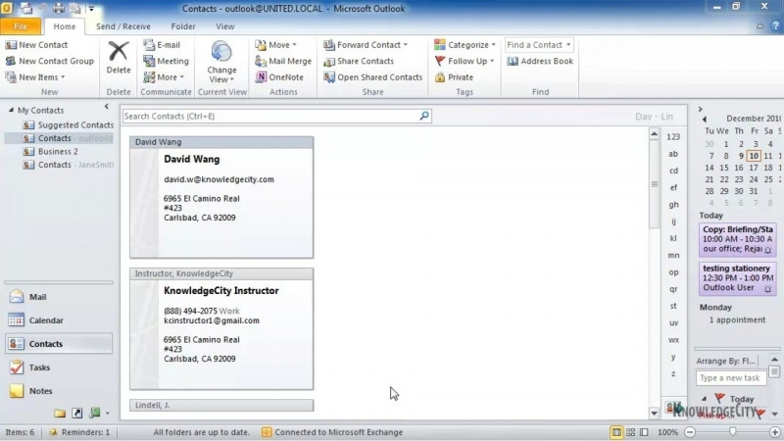
Task: Select Suggested Contacts folder
Action: [69, 125]
